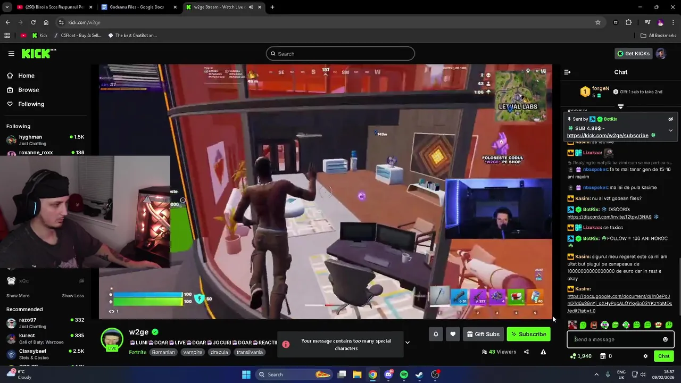Insert the photo avatar emote
Screen dimensions: 681x383
572,325
